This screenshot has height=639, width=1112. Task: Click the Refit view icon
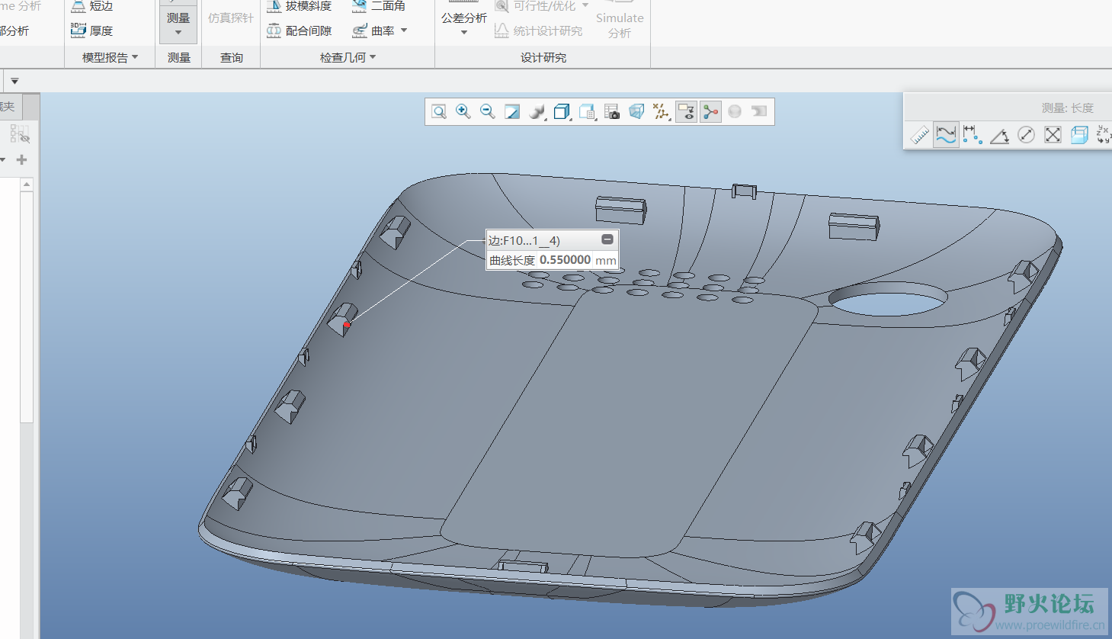pos(439,112)
